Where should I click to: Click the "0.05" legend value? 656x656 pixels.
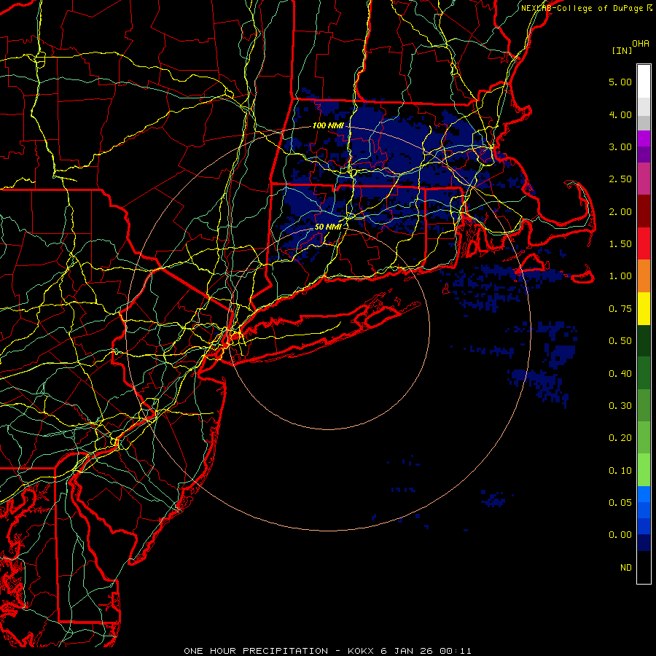pos(620,502)
